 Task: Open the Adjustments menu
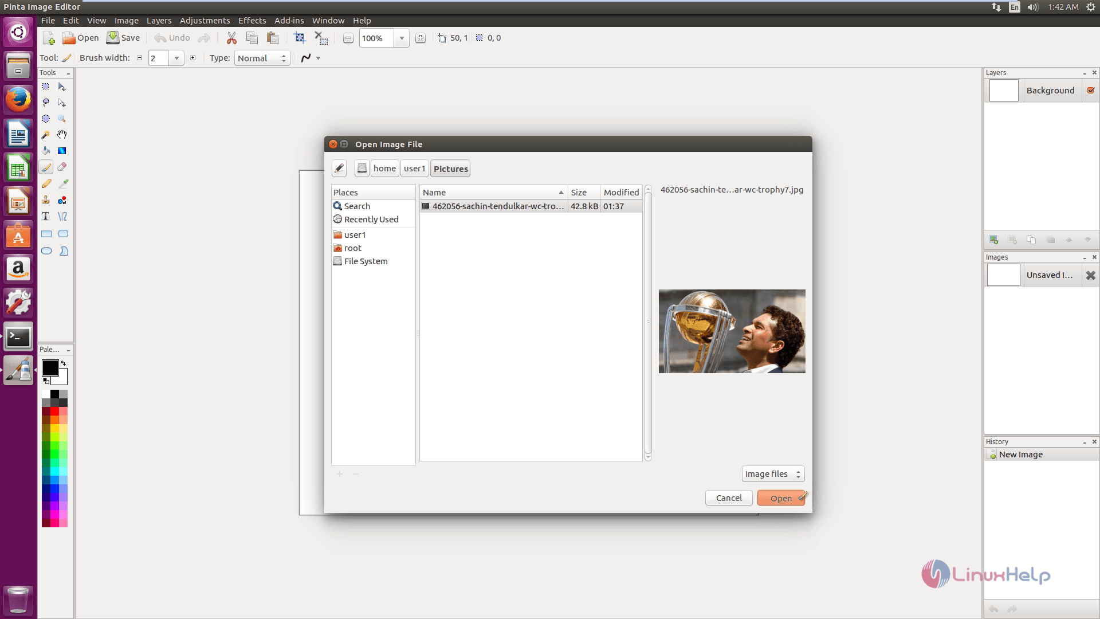[x=205, y=20]
